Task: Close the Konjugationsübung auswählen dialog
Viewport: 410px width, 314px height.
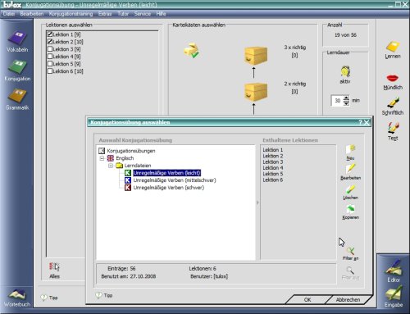Action: 367,122
